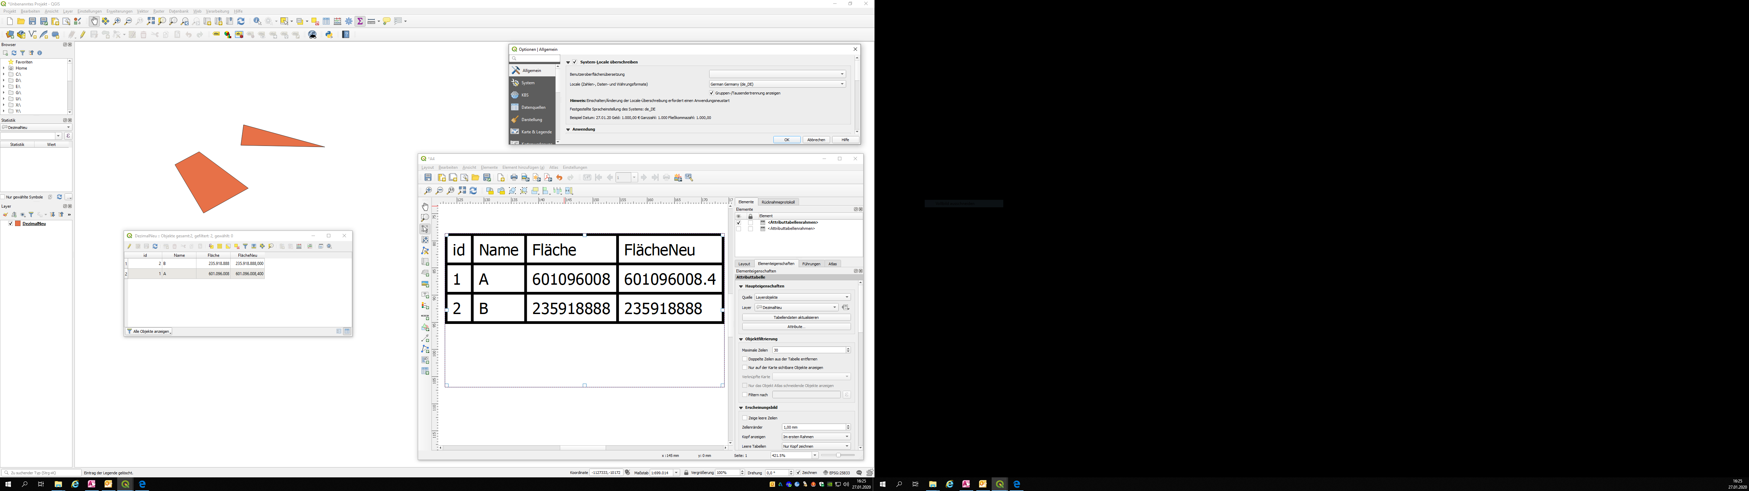Open the Field Calculator in the attribute table
The height and width of the screenshot is (491, 1749).
300,246
